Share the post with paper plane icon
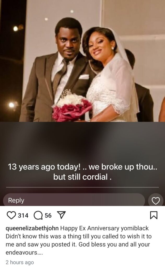Image resolution: width=165 pixels, height=267 pixels. click(61, 216)
